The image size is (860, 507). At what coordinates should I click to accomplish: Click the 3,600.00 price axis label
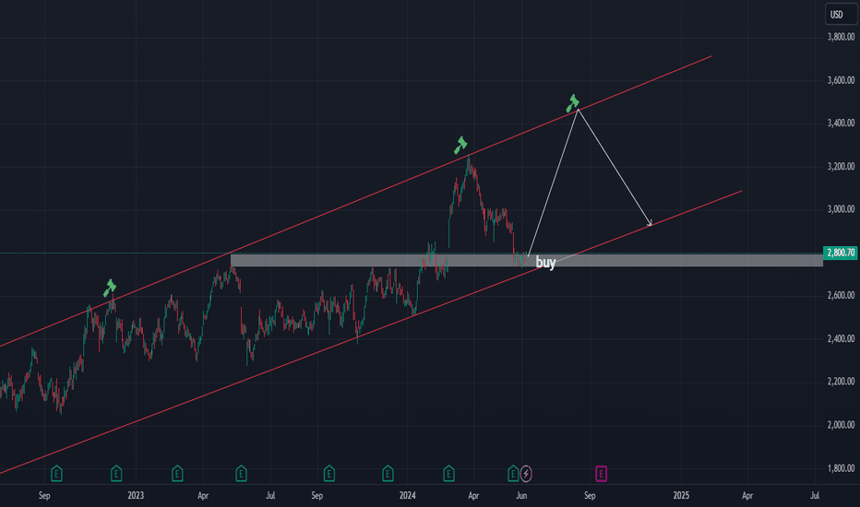pos(841,80)
